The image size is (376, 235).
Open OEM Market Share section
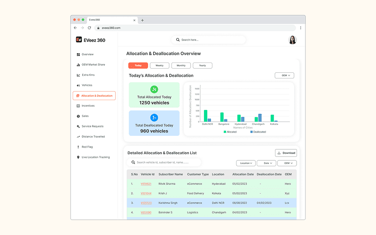[91, 65]
